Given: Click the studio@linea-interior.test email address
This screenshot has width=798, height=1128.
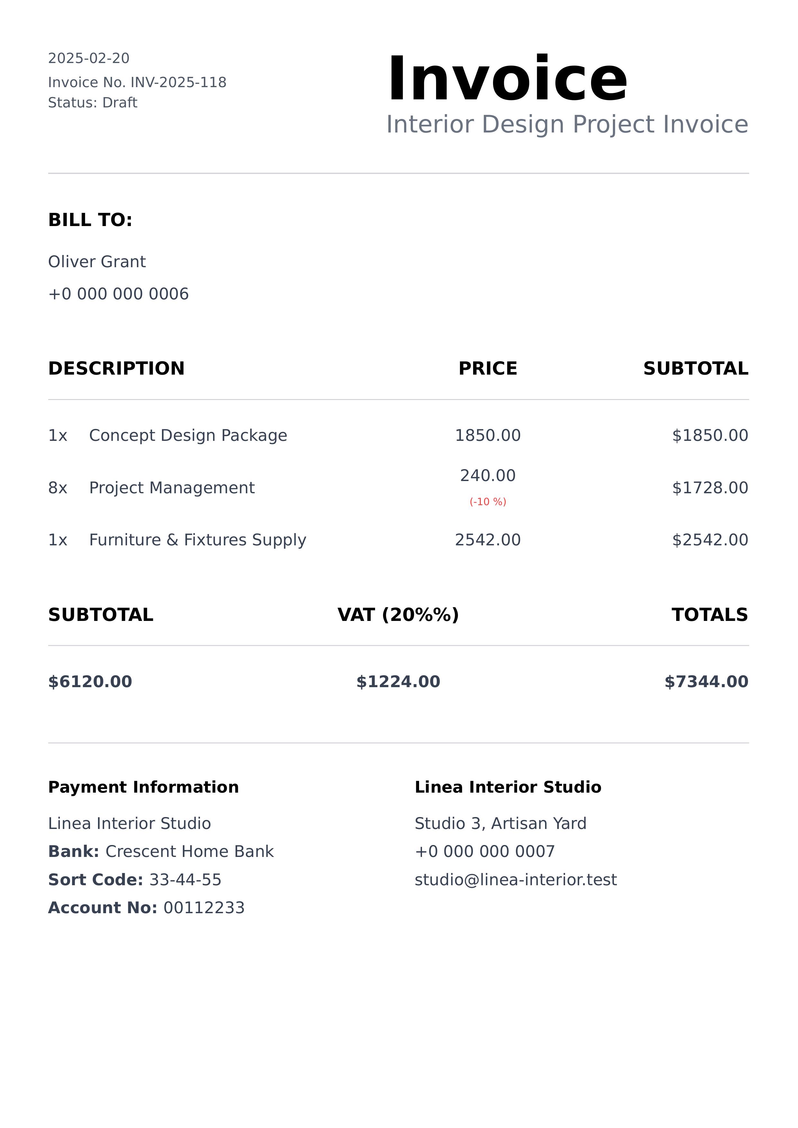Looking at the screenshot, I should (516, 880).
